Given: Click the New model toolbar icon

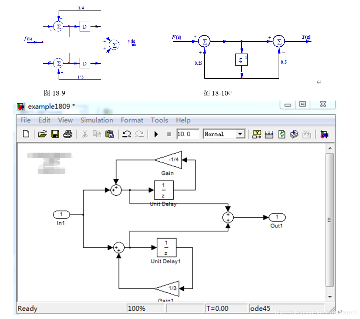Looking at the screenshot, I should (x=26, y=134).
